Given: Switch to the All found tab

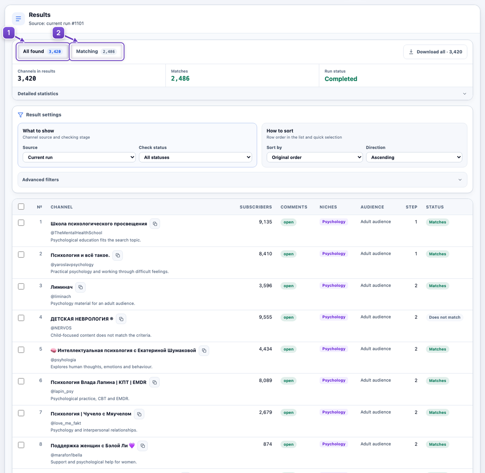Looking at the screenshot, I should tap(43, 51).
